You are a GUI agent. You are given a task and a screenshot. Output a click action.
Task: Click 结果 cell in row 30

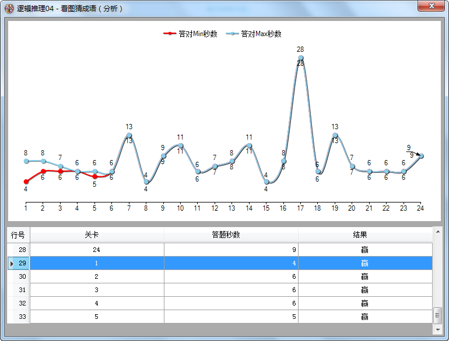365,276
